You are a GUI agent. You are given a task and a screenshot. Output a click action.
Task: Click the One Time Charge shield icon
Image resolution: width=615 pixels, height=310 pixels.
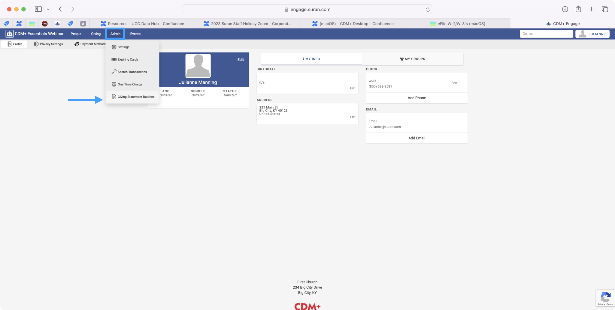pos(114,84)
